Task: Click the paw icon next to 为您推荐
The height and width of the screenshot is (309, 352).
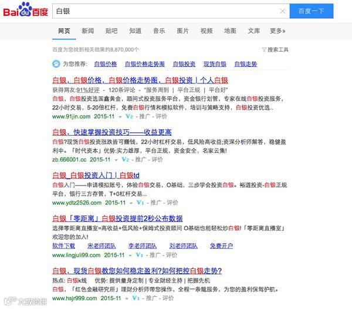Action: pyautogui.click(x=56, y=64)
